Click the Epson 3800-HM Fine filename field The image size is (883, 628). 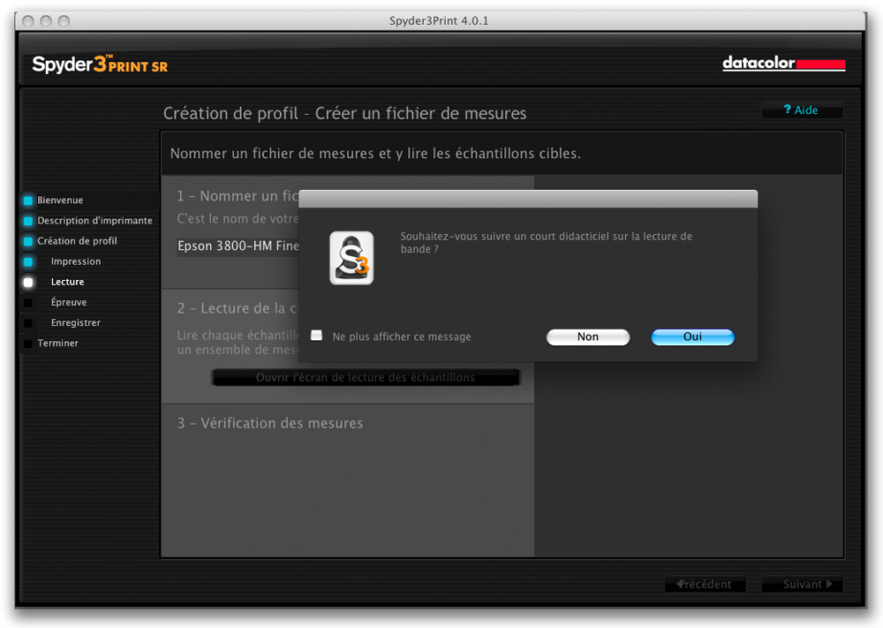coord(238,246)
